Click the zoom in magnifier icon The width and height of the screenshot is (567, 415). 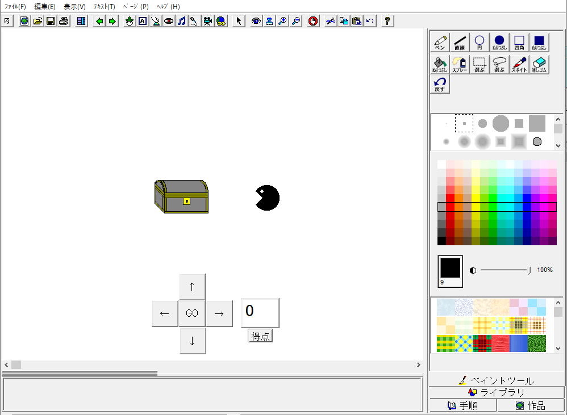tap(282, 21)
